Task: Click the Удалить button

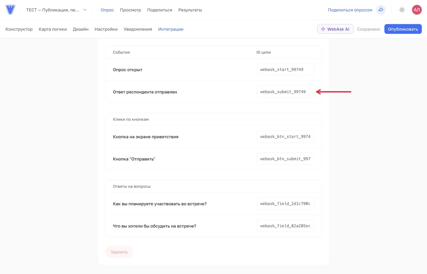Action: [x=119, y=252]
